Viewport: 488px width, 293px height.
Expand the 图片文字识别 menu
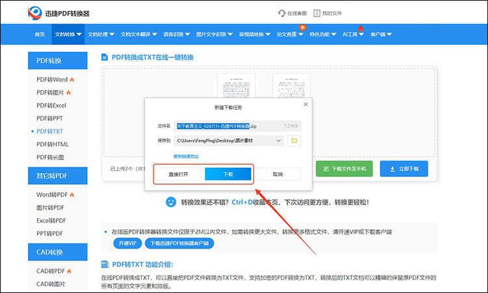[215, 35]
